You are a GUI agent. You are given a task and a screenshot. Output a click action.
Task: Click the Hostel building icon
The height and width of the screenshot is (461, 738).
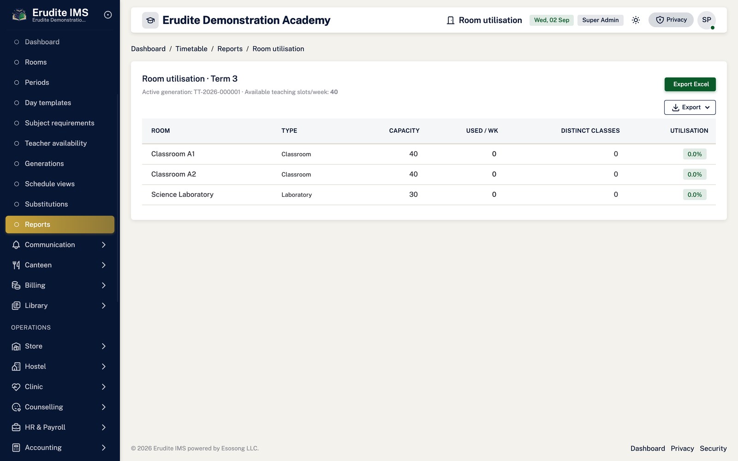pos(16,366)
